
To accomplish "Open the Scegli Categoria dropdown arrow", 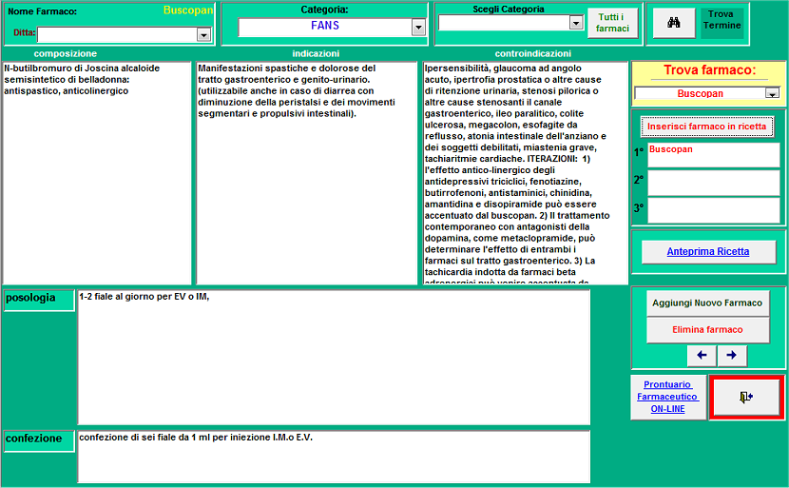I will (576, 22).
